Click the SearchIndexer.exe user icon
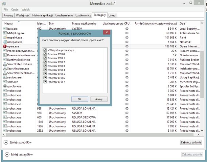Image resolution: width=207 pixels, height=162 pixels. [5, 68]
